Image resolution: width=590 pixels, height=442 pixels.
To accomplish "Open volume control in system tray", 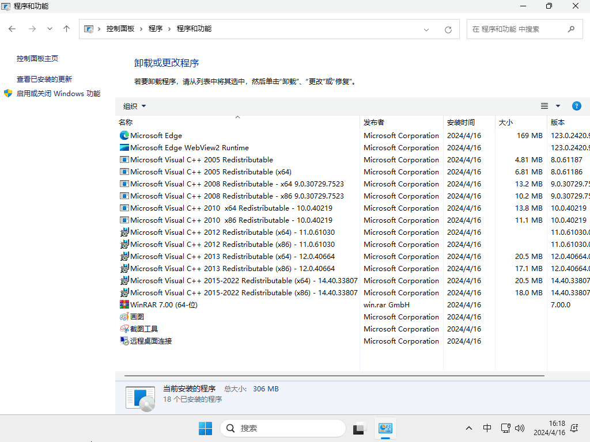I will (520, 428).
